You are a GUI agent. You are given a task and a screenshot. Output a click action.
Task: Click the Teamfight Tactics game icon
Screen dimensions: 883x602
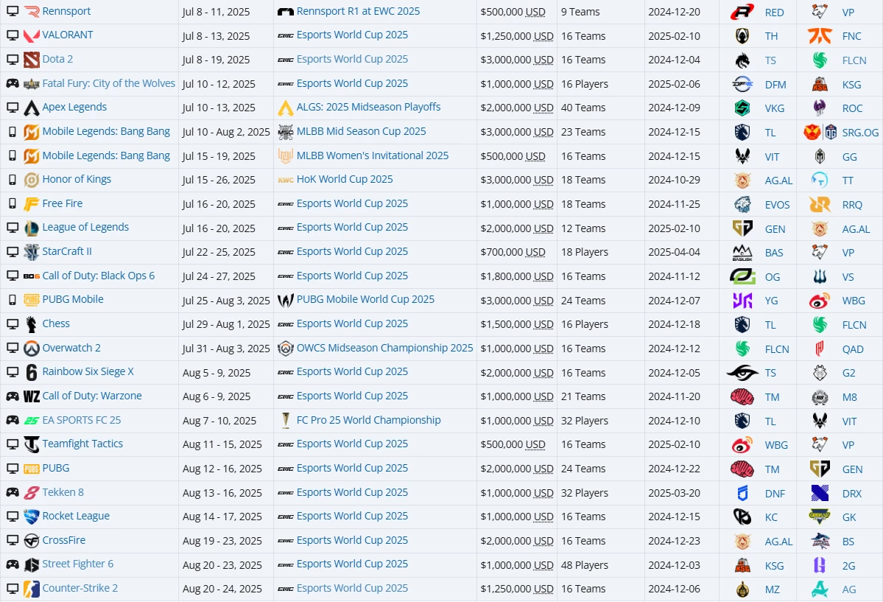click(32, 444)
